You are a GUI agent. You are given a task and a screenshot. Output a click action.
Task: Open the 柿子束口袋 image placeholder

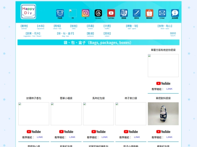pyautogui.click(x=131, y=114)
